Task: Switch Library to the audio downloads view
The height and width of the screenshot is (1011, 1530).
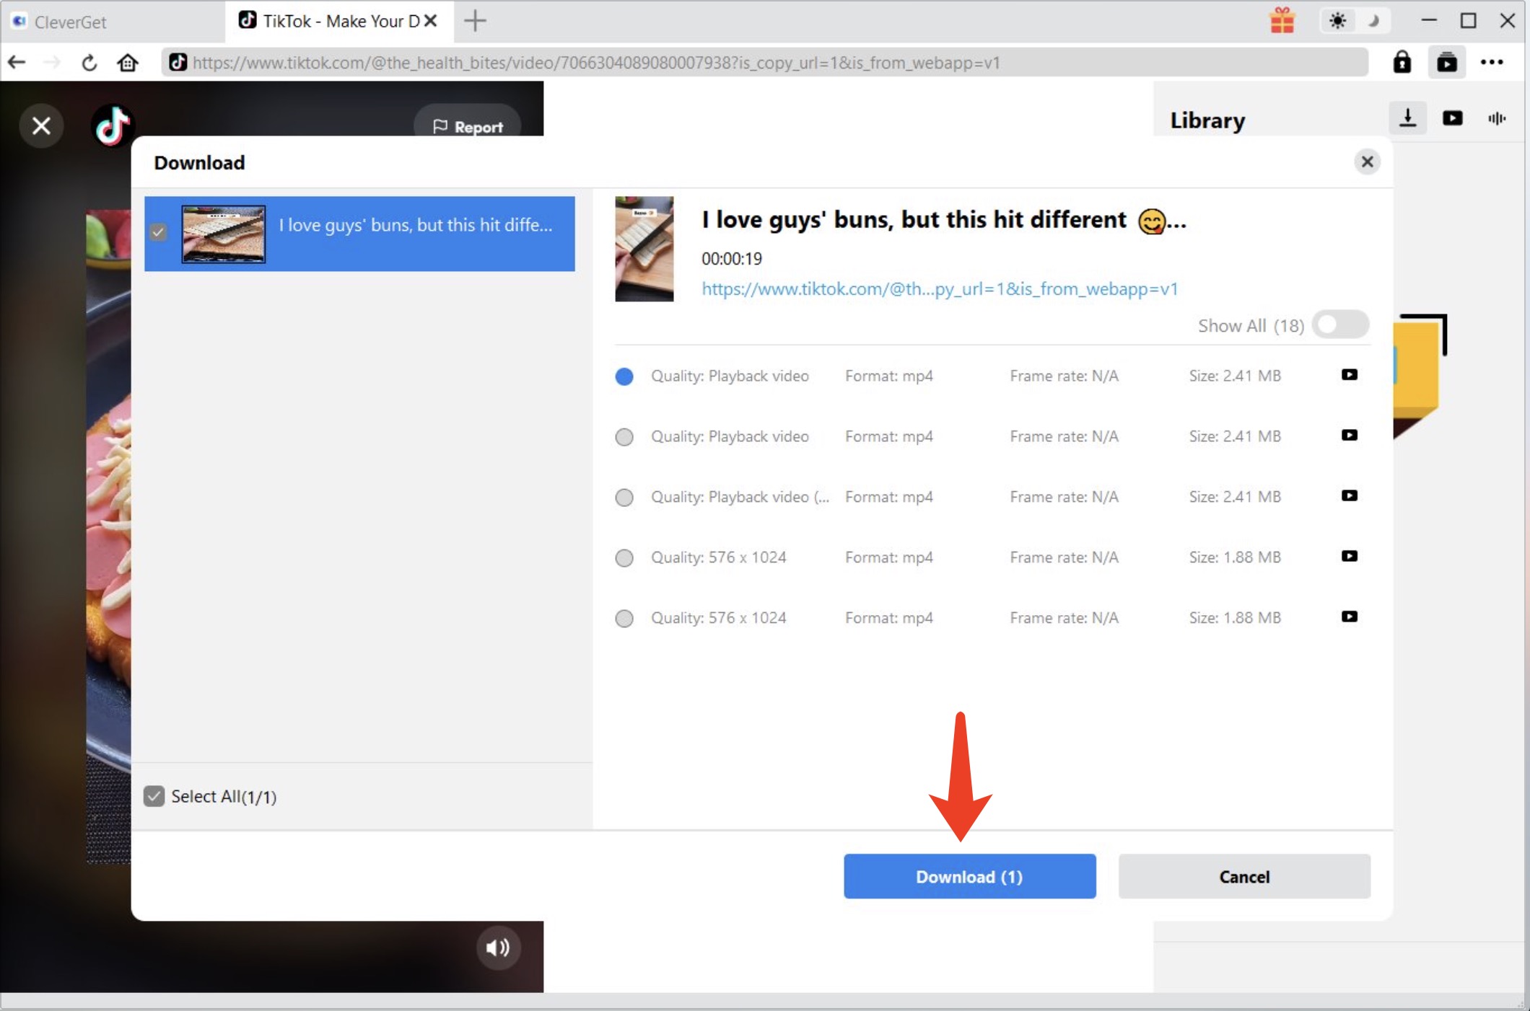Action: (x=1498, y=118)
